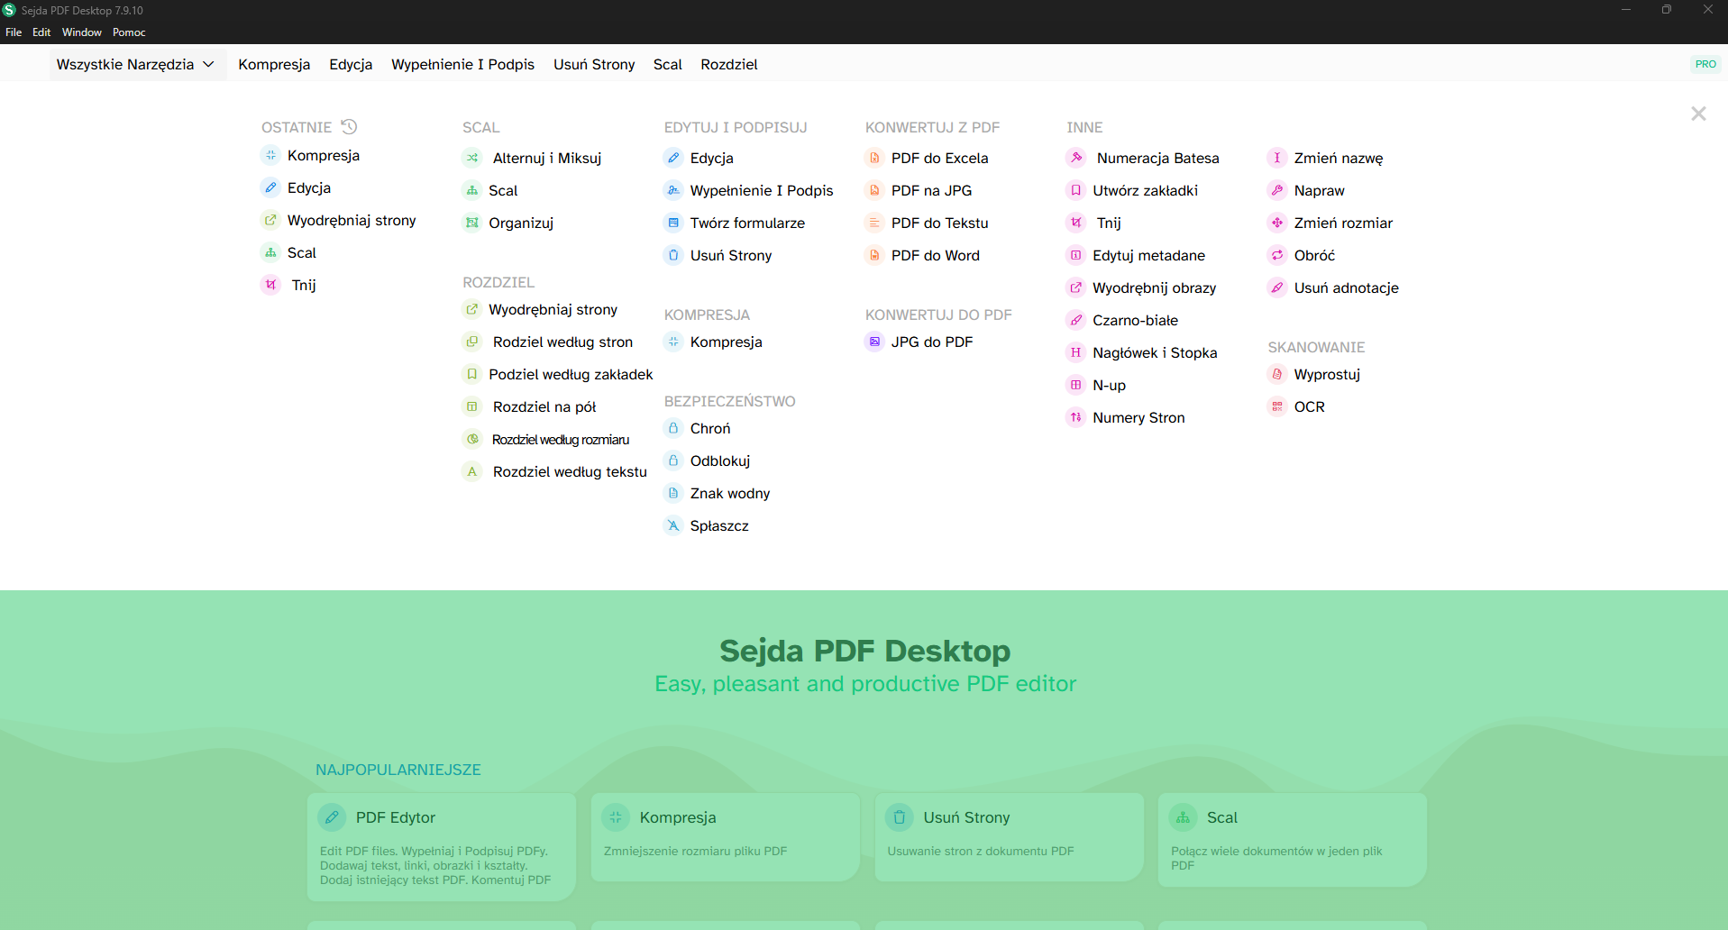The width and height of the screenshot is (1728, 930).
Task: Click the Rozdziel na pół icon
Action: tap(472, 406)
